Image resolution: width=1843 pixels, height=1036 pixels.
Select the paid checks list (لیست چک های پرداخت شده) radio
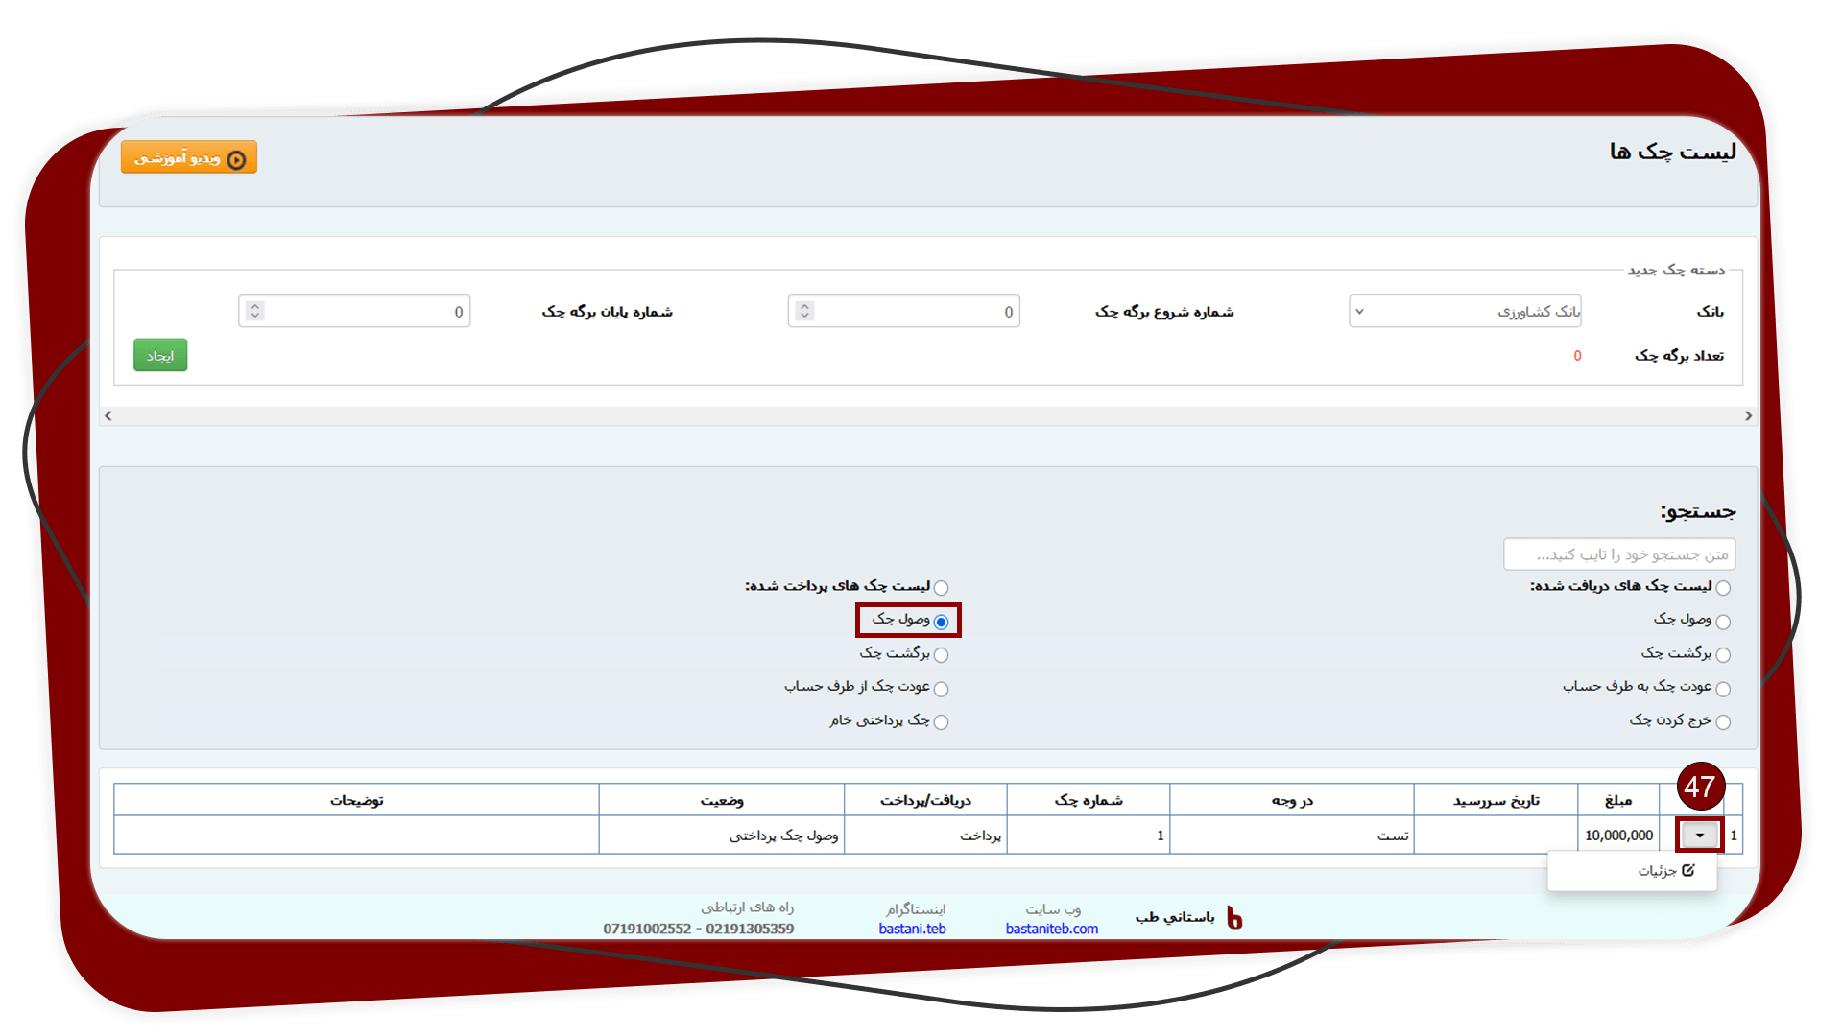coord(941,587)
